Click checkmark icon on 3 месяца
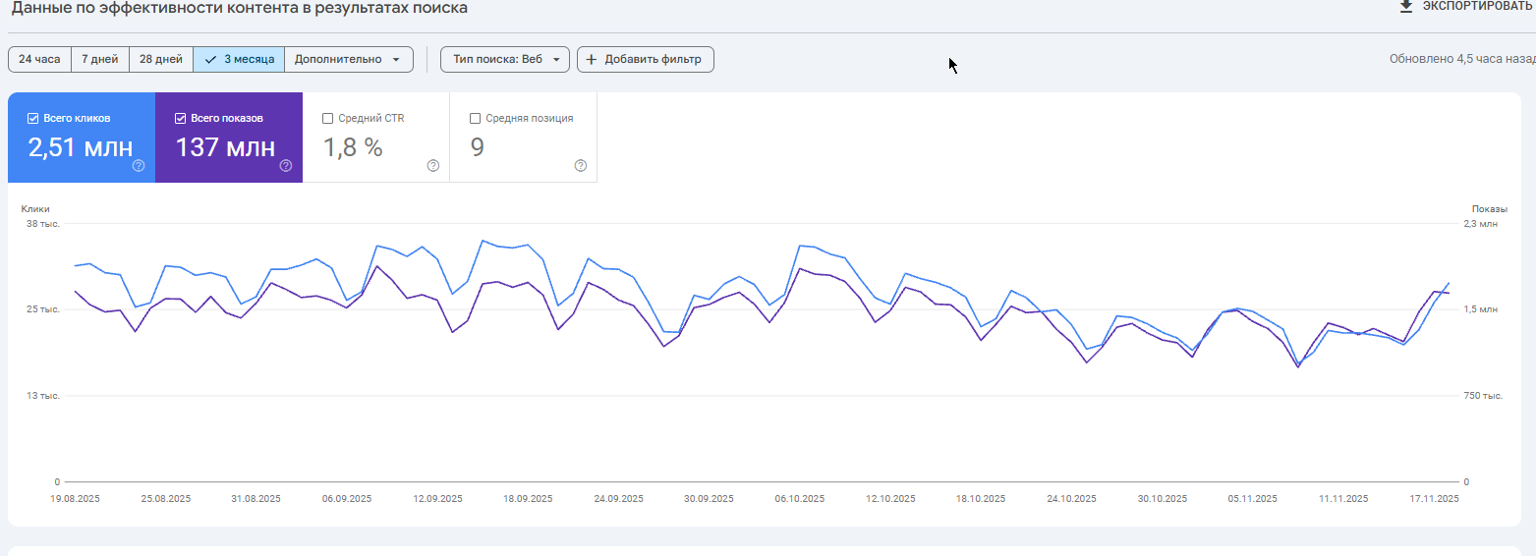This screenshot has width=1536, height=556. coord(210,60)
